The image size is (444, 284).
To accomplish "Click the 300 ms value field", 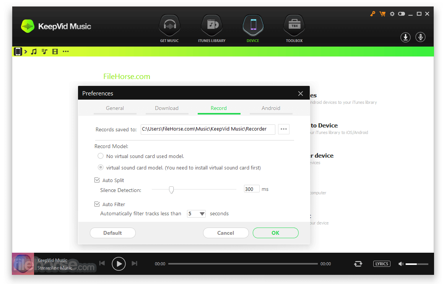I will tap(252, 189).
